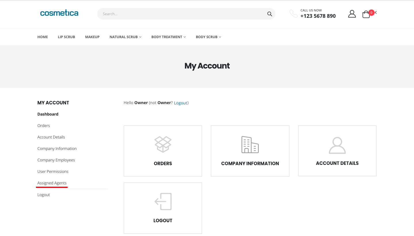Click into the Search input field

point(181,14)
